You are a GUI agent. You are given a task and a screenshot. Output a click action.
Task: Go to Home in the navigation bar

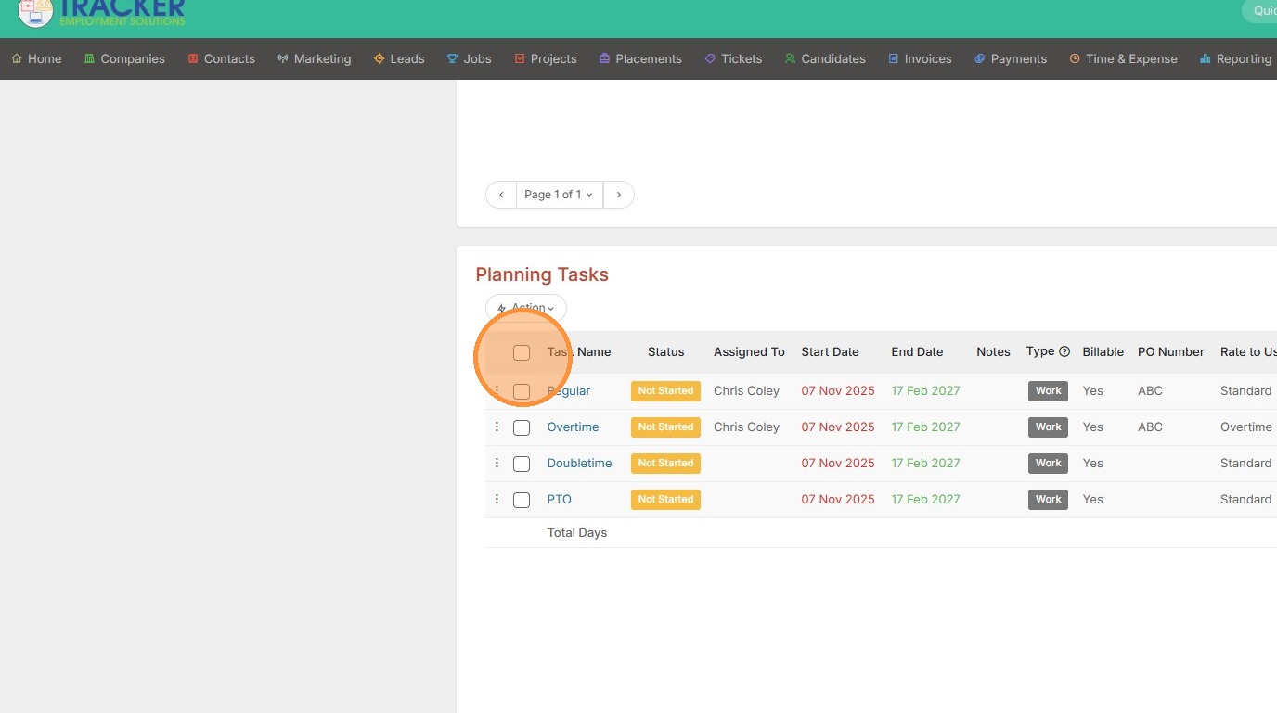point(36,58)
